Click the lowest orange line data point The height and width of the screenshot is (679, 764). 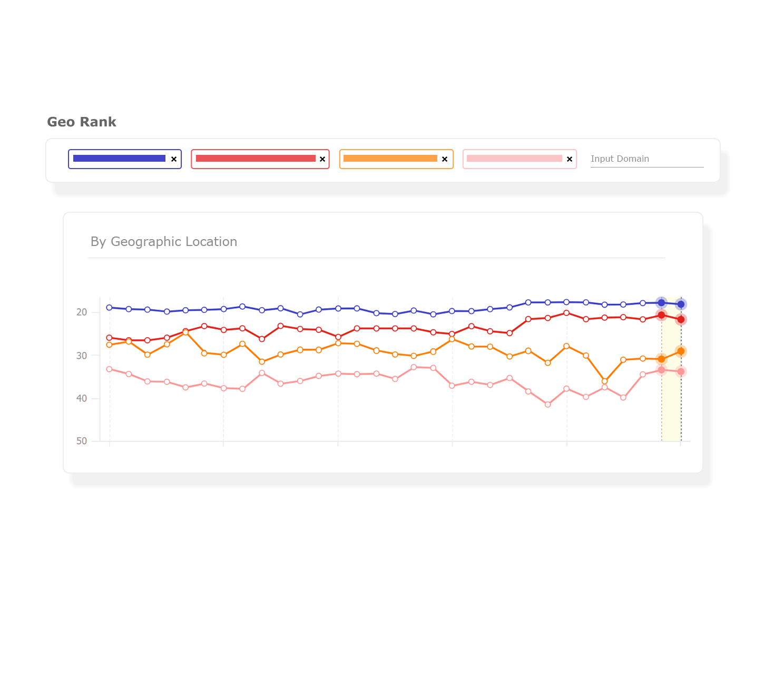(604, 381)
